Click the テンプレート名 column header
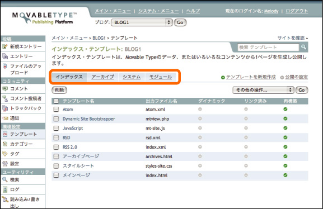This screenshot has width=323, height=209. pos(78,101)
